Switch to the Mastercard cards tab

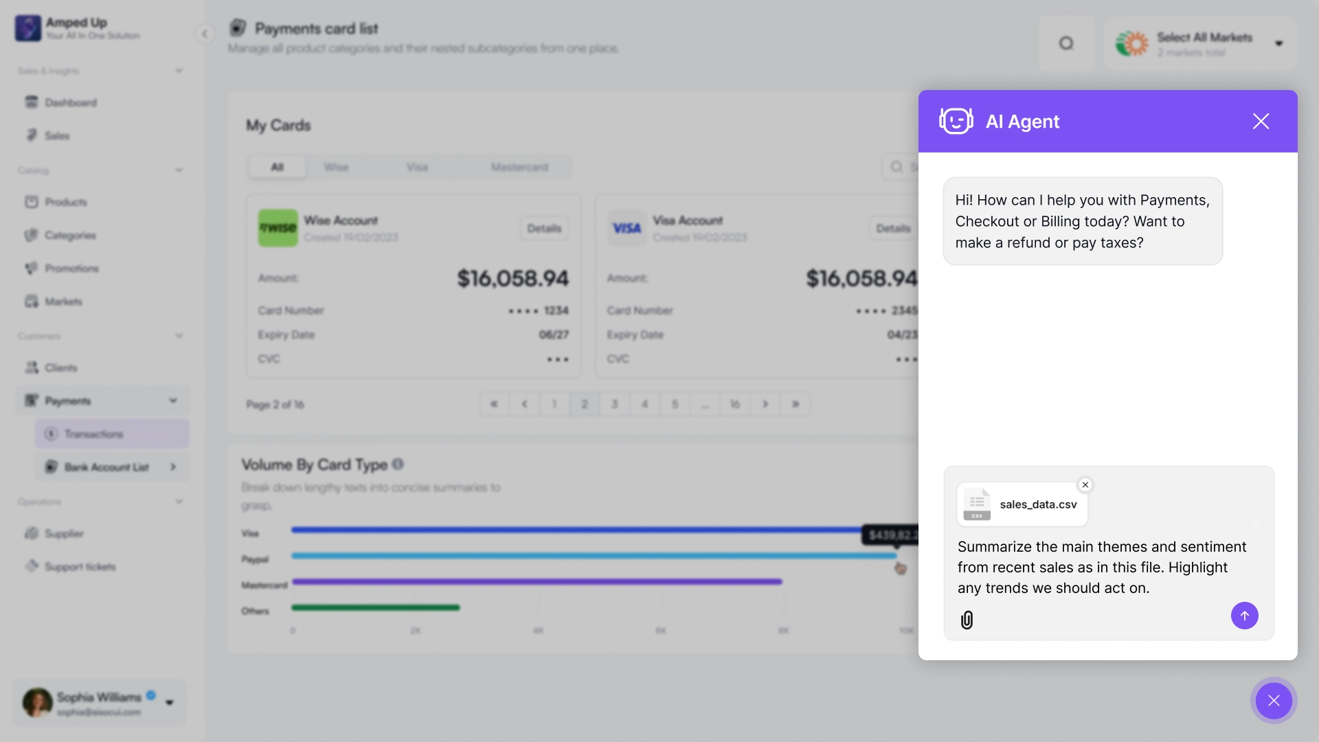click(x=519, y=167)
